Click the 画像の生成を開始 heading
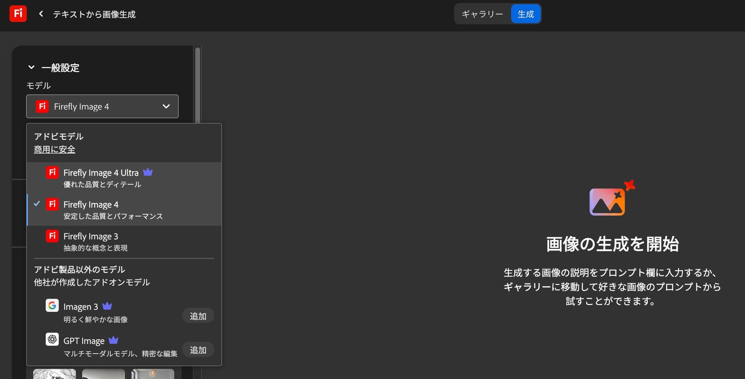 coord(612,244)
